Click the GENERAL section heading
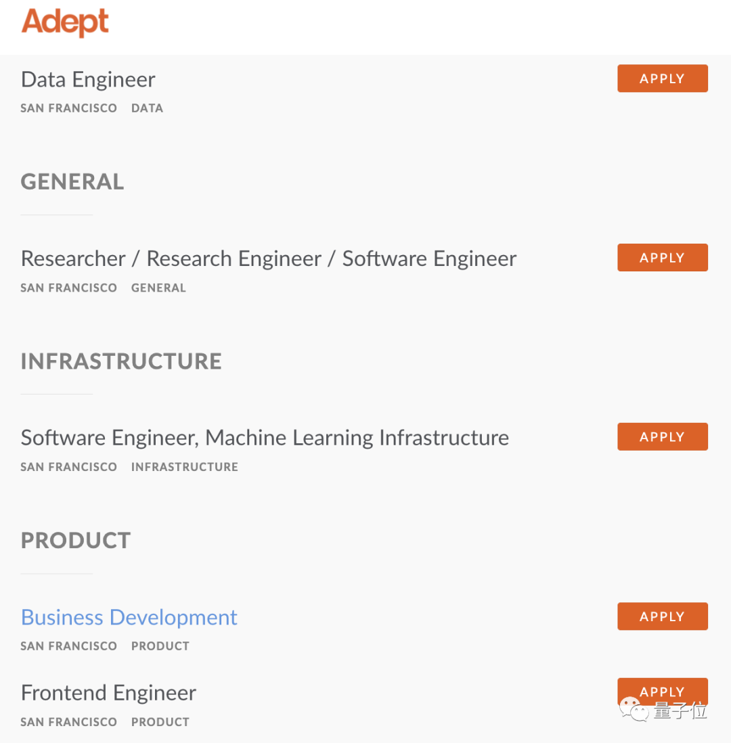Image resolution: width=731 pixels, height=743 pixels. point(72,182)
